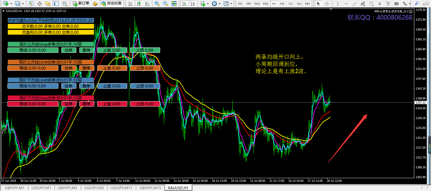The height and width of the screenshot is (191, 431).
Task: Open the Navigator folder-star icon
Action: pyautogui.click(x=48, y=4)
